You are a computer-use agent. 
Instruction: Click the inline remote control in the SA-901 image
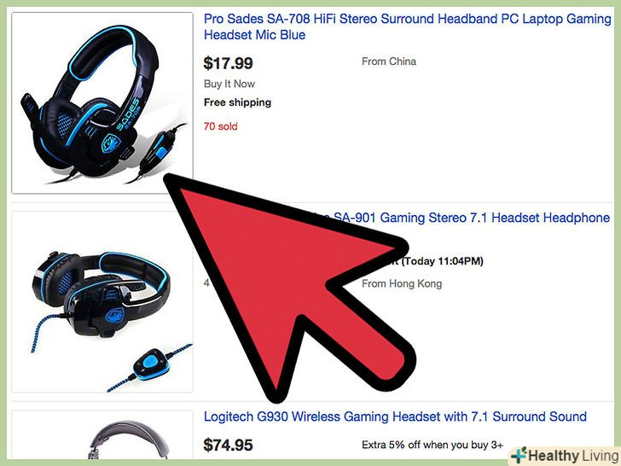point(151,364)
